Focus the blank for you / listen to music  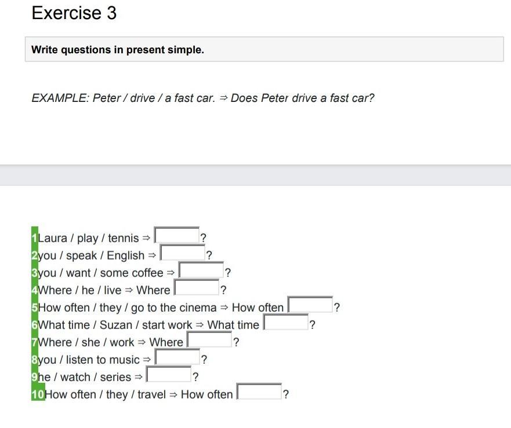(x=177, y=357)
